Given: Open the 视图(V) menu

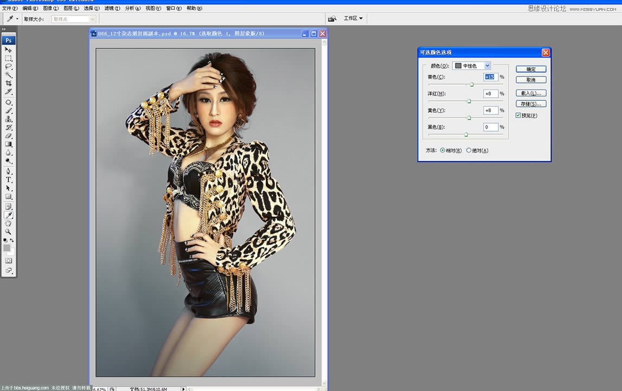Looking at the screenshot, I should point(153,8).
